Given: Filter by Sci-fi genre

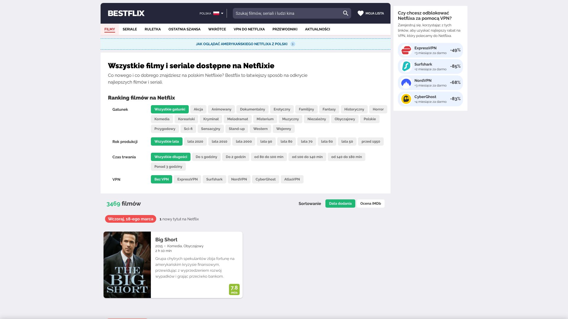Looking at the screenshot, I should coord(188,129).
